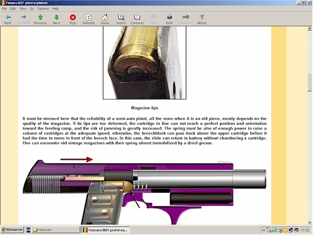This screenshot has width=313, height=235.
Task: Show the Contents list
Action: pos(137,19)
